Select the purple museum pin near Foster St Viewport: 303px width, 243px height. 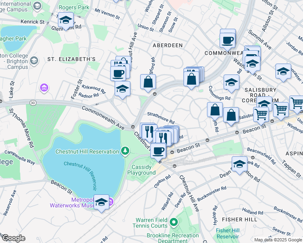click(44, 88)
